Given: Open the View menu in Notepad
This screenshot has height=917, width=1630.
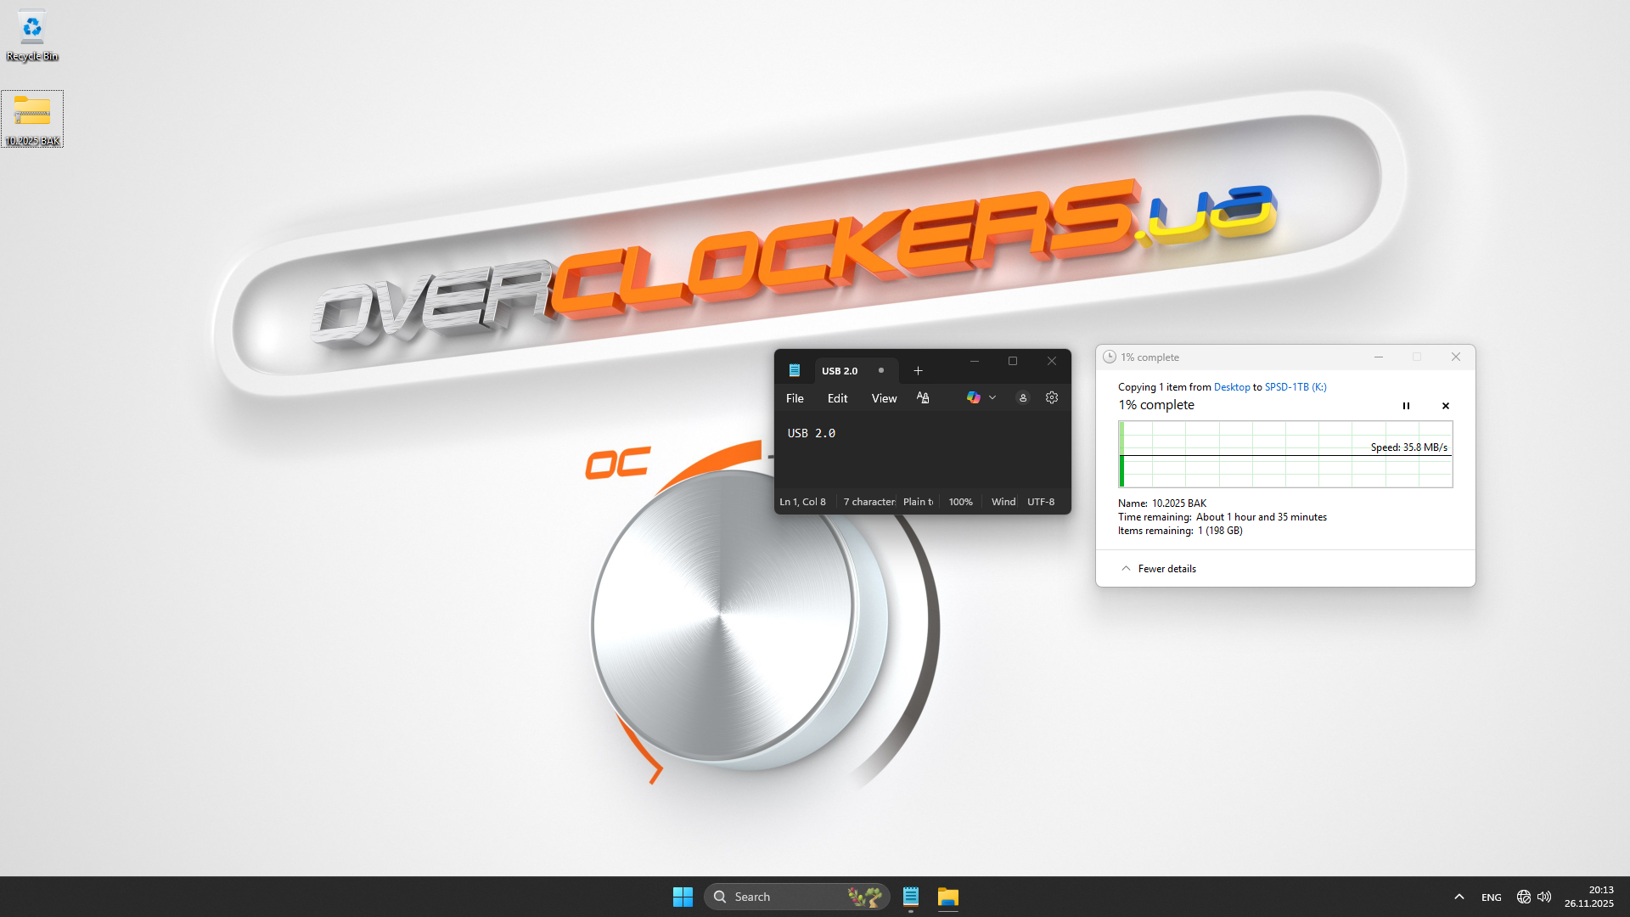Looking at the screenshot, I should [884, 398].
